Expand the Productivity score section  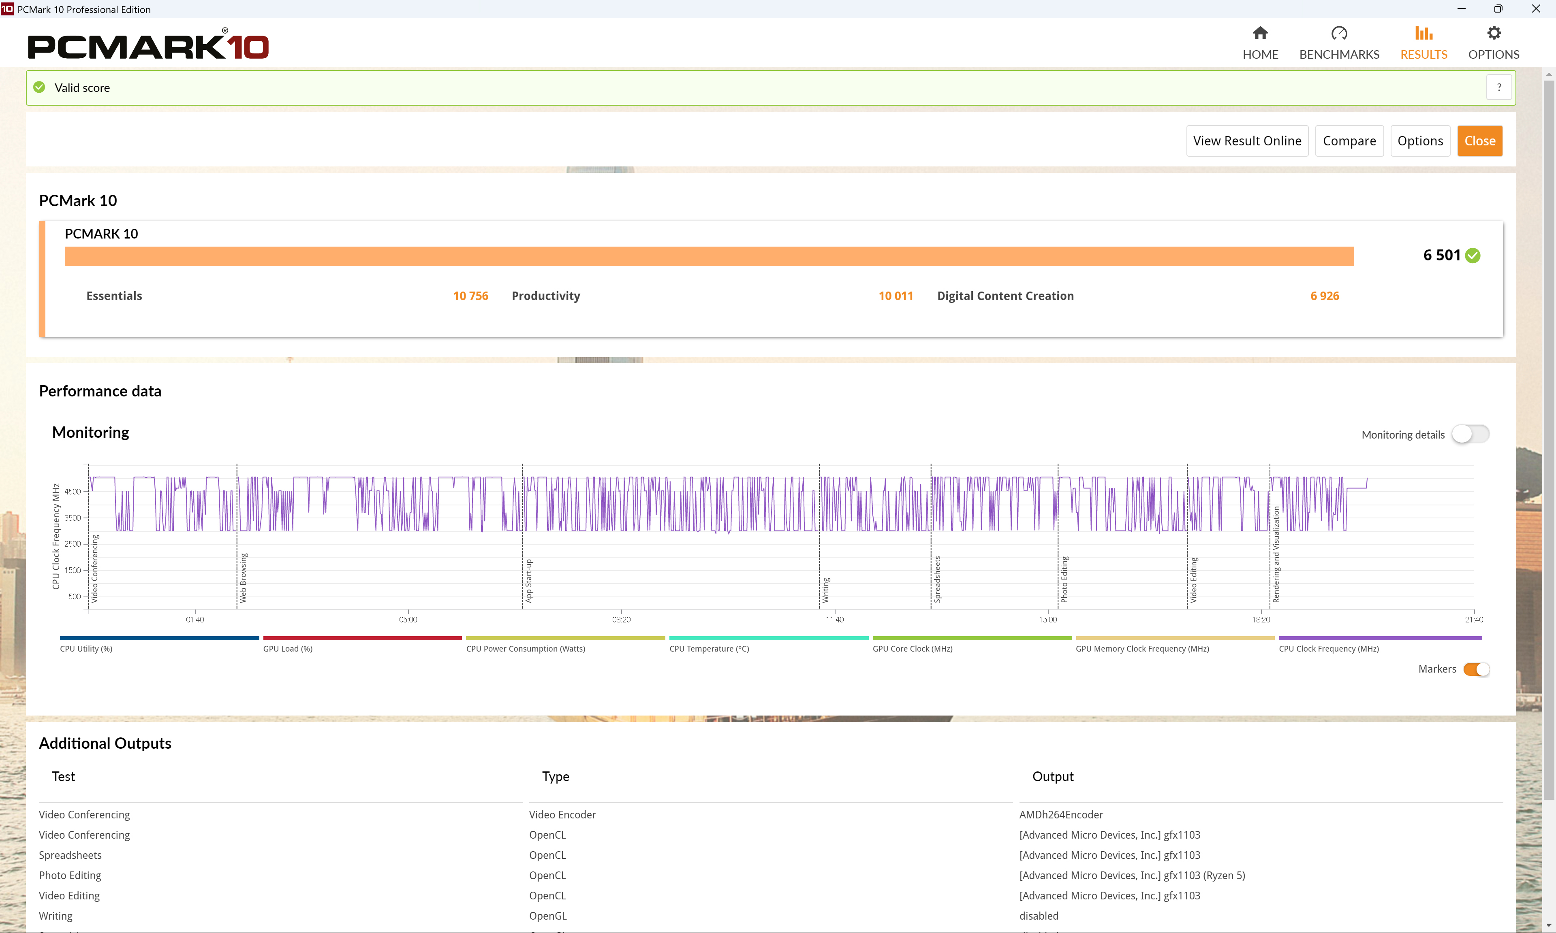point(545,296)
